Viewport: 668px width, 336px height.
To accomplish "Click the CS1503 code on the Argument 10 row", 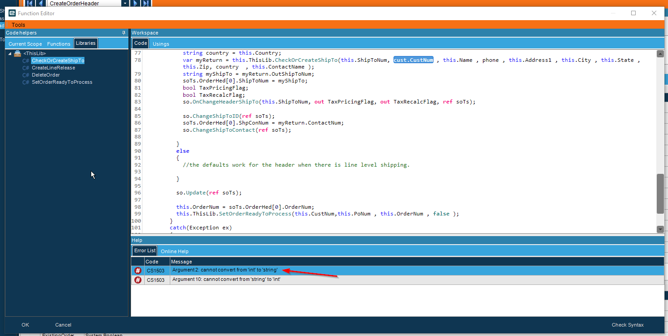I will 155,280.
